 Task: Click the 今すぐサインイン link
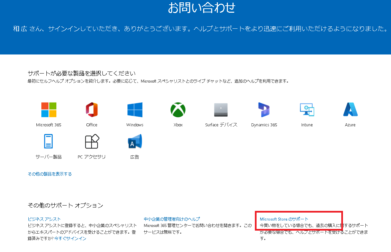pyautogui.click(x=70, y=239)
